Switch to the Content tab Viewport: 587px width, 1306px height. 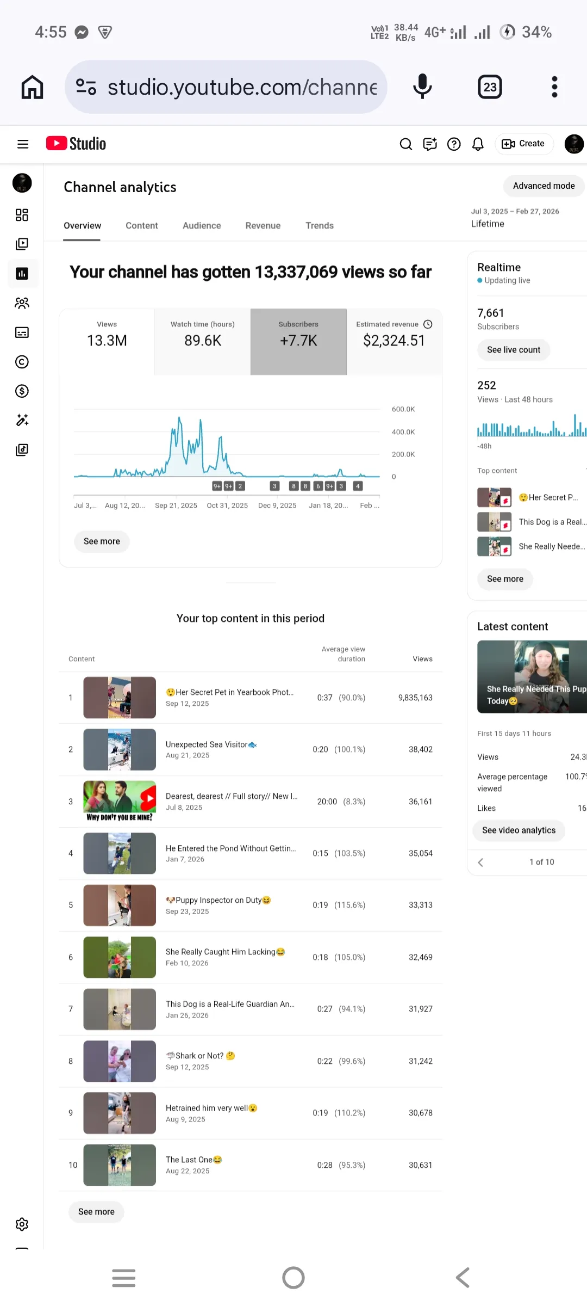142,226
